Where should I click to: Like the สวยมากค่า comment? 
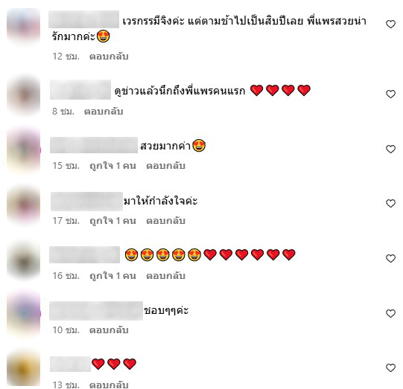[390, 149]
